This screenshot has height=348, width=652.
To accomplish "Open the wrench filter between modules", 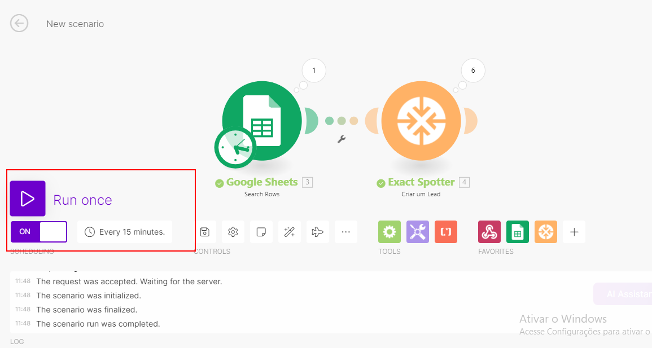I will [x=342, y=139].
